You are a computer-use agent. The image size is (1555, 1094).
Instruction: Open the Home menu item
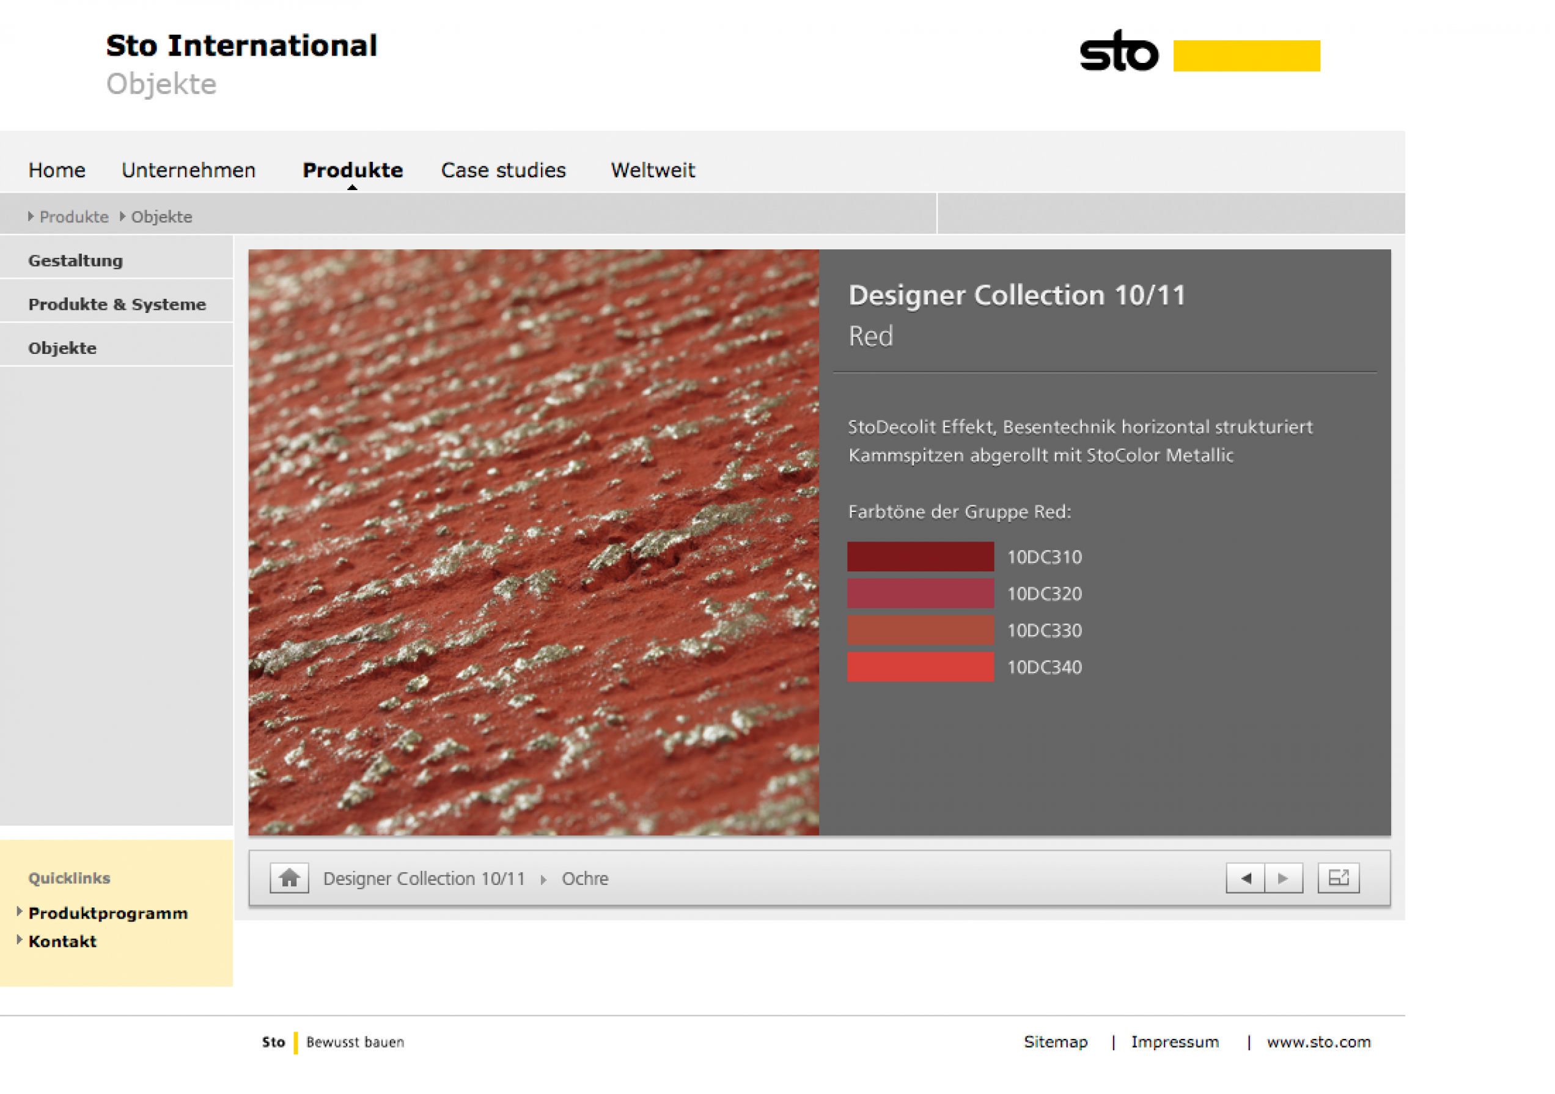point(57,170)
